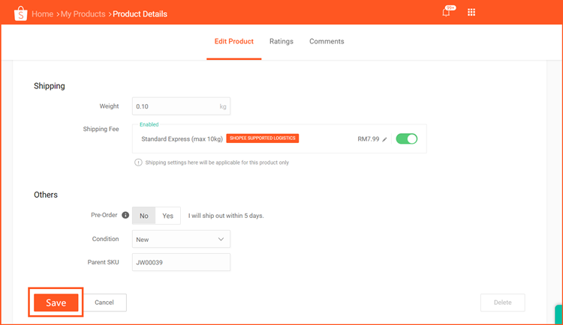
Task: Click the Save button
Action: click(x=56, y=303)
